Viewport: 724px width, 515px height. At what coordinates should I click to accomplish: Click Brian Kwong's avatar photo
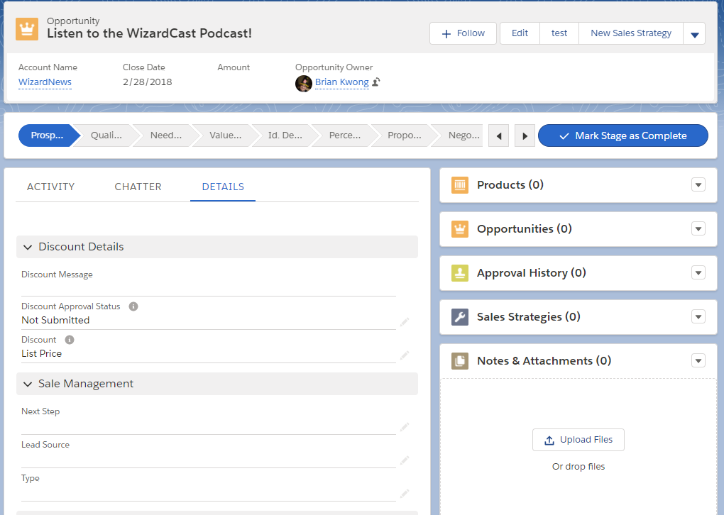click(303, 84)
